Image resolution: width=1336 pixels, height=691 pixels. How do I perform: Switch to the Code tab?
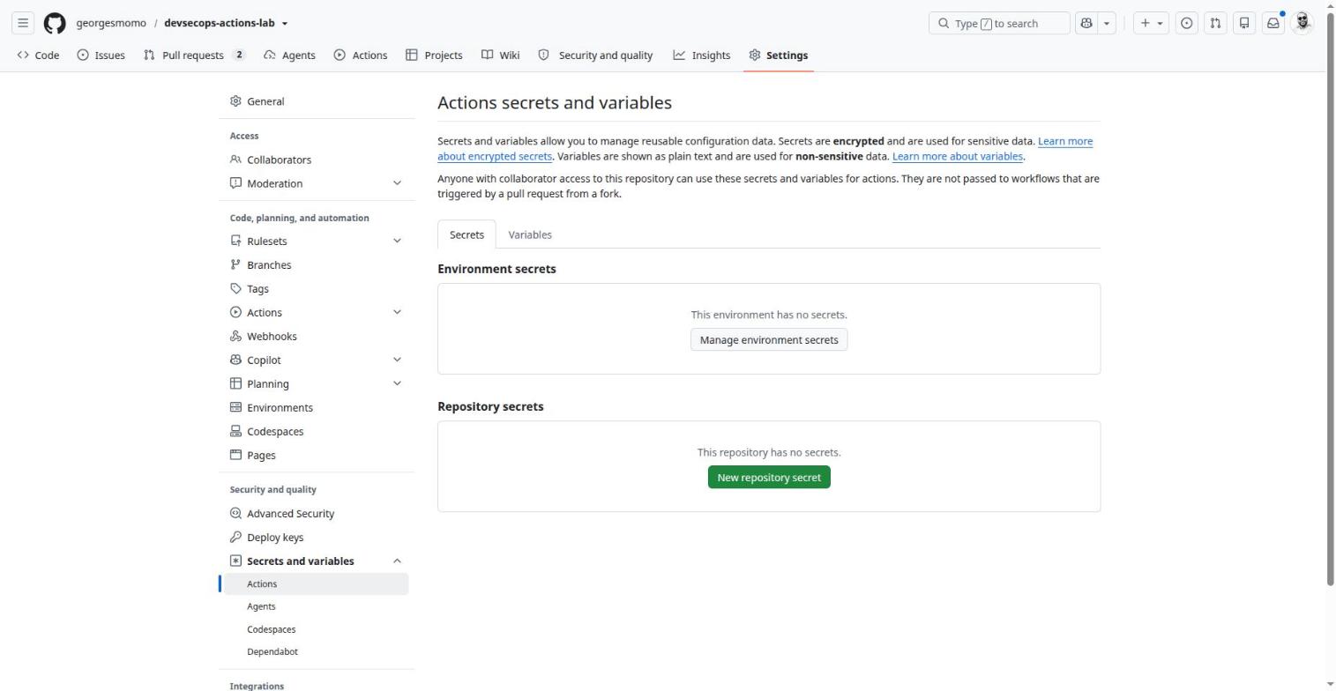pos(38,55)
